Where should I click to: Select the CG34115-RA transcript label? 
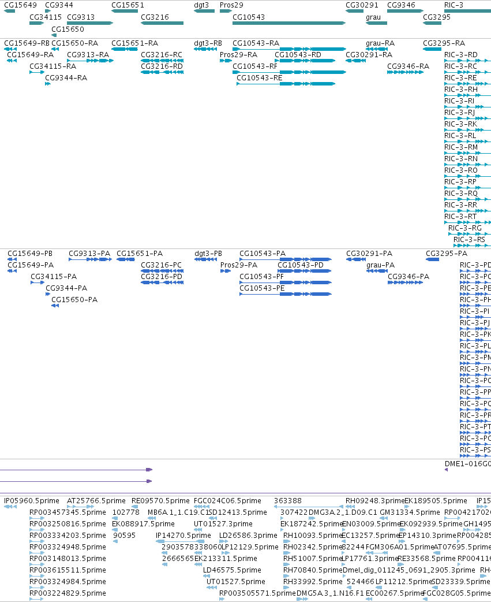click(53, 66)
